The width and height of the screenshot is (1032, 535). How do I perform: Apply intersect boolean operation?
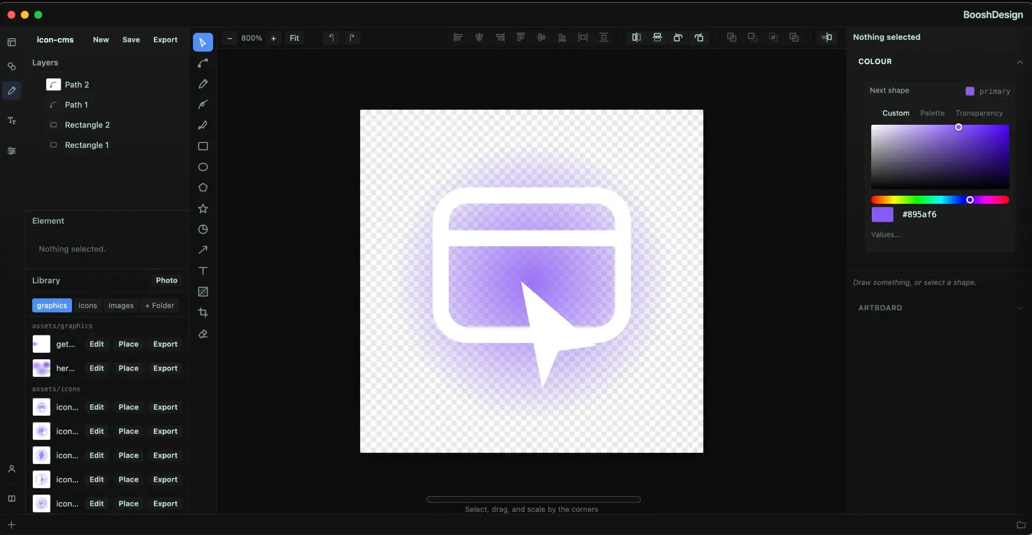click(773, 38)
